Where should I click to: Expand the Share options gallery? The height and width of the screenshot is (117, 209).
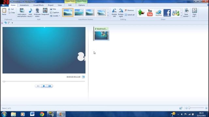(181, 16)
